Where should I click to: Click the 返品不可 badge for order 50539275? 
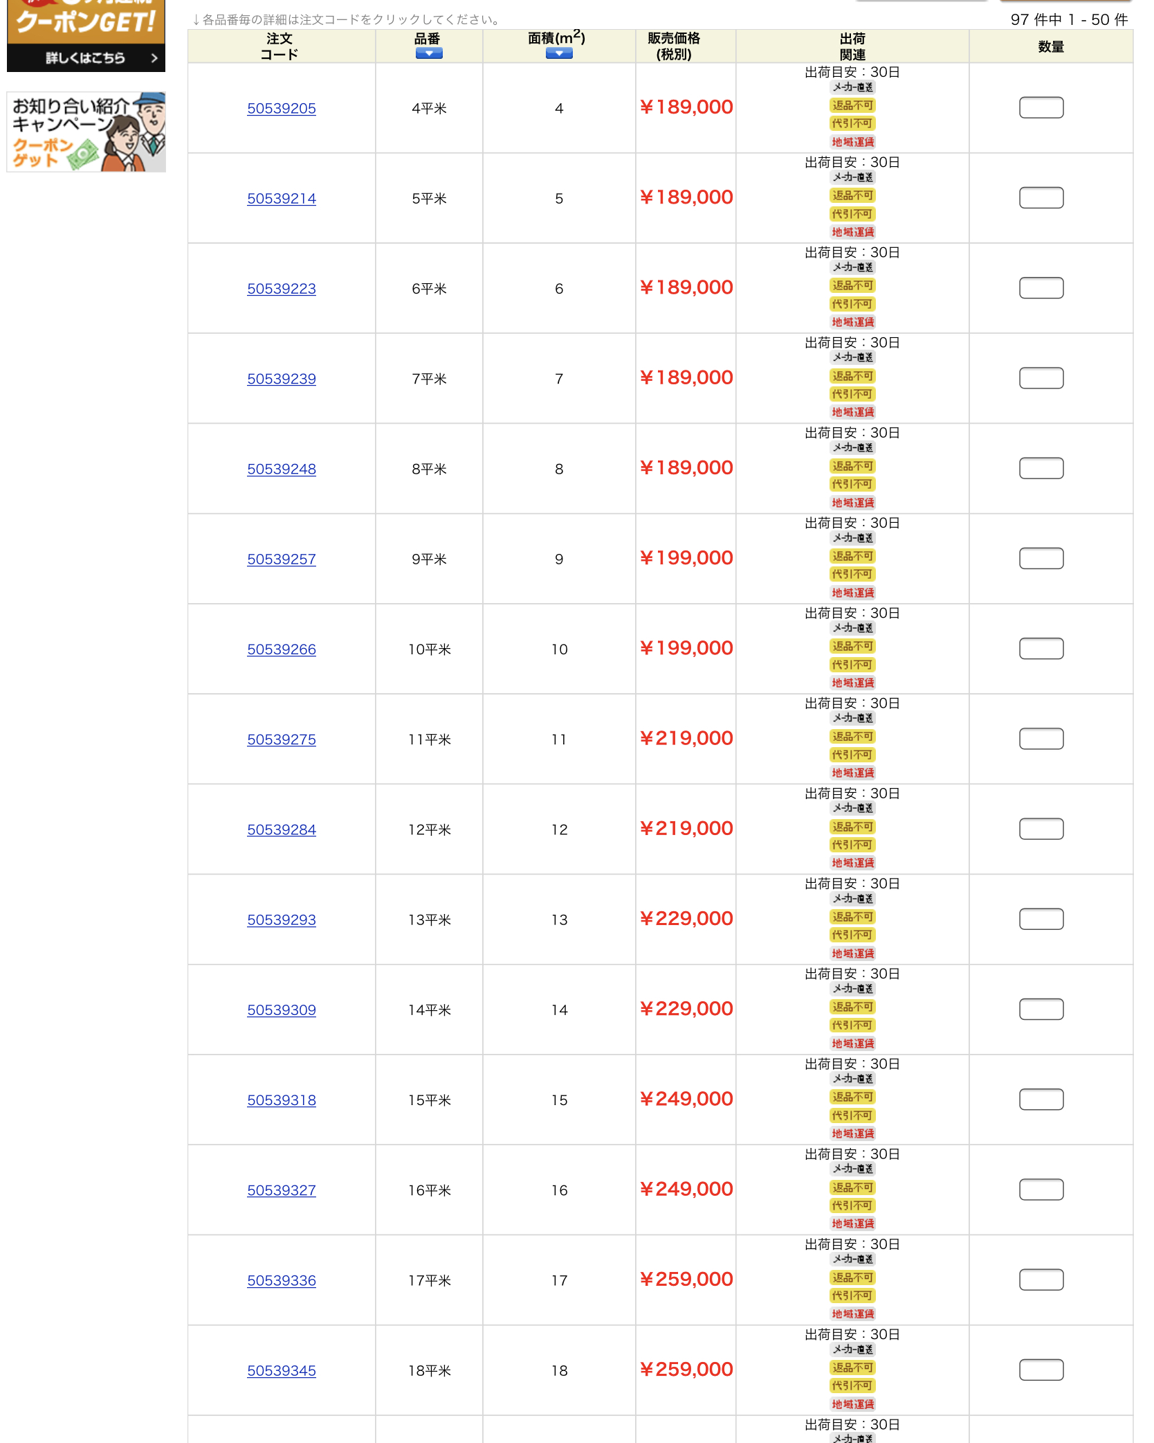tap(852, 737)
